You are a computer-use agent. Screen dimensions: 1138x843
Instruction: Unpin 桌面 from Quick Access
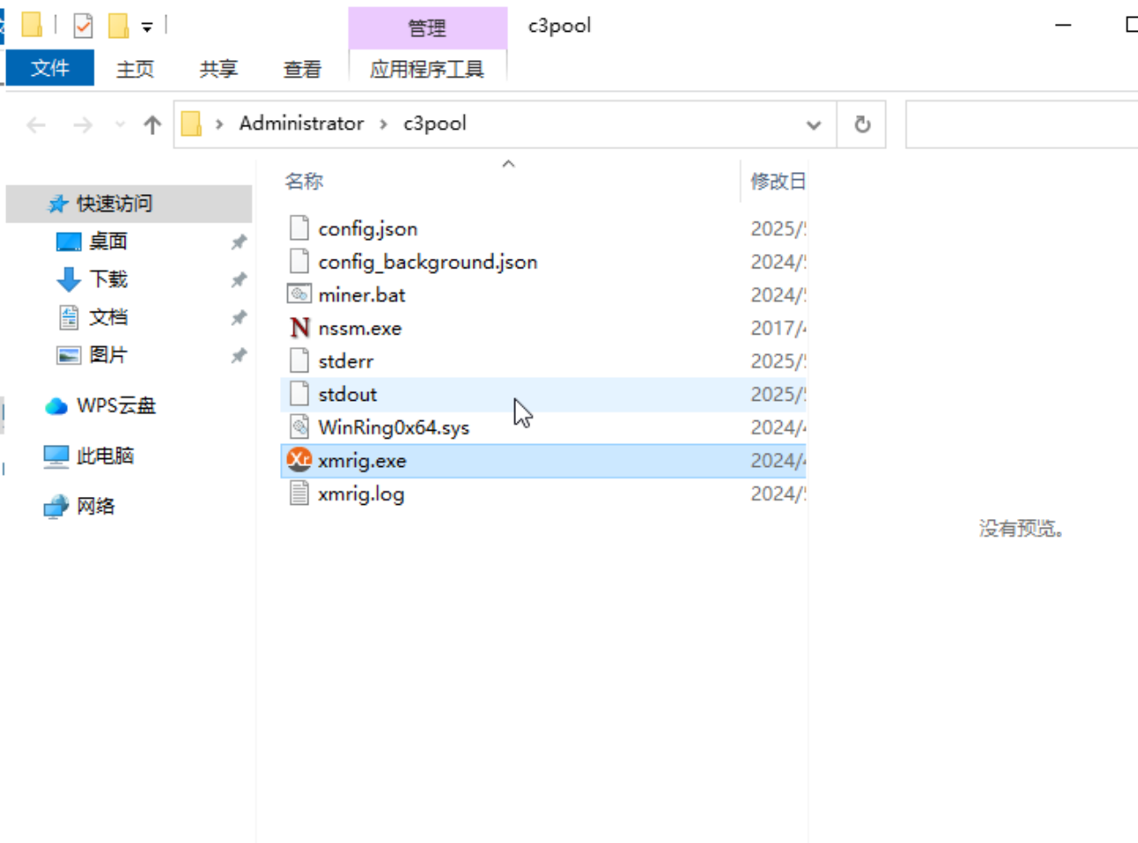(239, 242)
